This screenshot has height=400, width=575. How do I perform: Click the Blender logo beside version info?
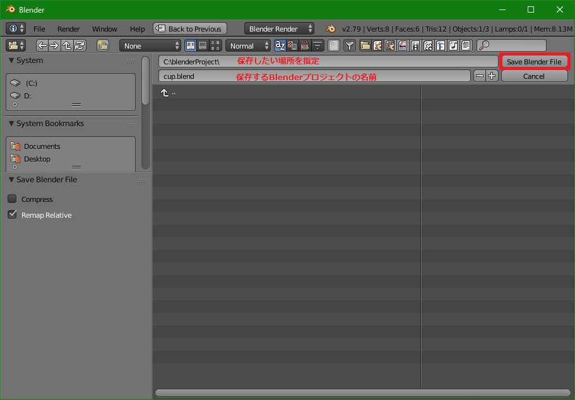[x=331, y=28]
